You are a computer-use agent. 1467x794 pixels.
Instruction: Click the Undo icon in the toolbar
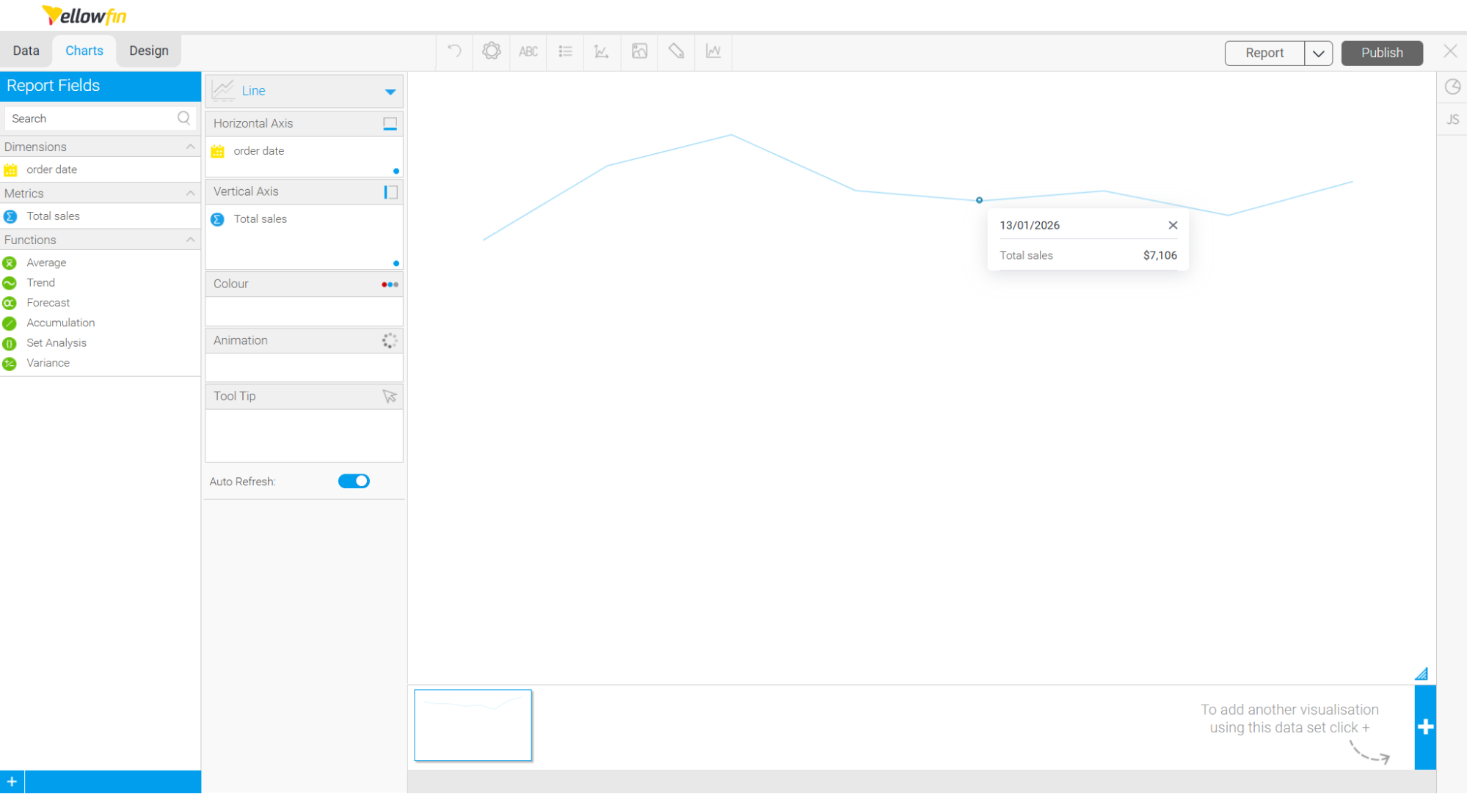click(x=454, y=51)
